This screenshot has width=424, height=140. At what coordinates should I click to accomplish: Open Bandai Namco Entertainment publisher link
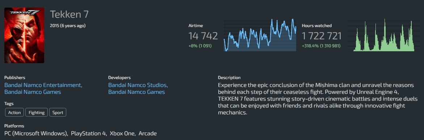coord(43,85)
